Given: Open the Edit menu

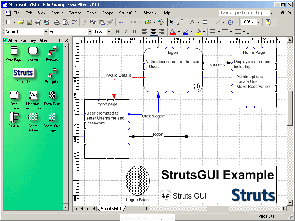Looking at the screenshot, I should (29, 13).
